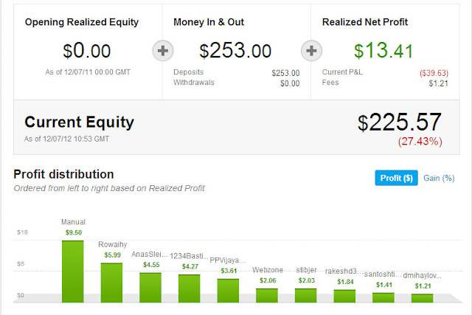This screenshot has height=315, width=472.
Task: Click the Webzone profit bar
Action: [267, 295]
